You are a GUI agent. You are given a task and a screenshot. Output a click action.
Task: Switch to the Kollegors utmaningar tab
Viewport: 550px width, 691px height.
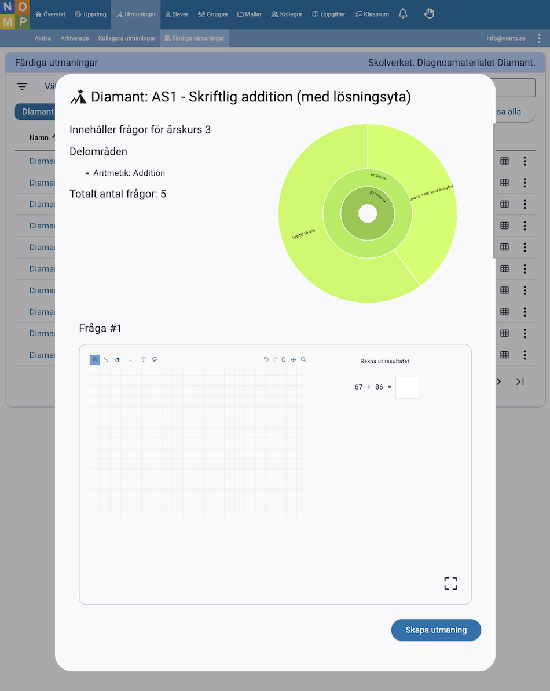[127, 38]
